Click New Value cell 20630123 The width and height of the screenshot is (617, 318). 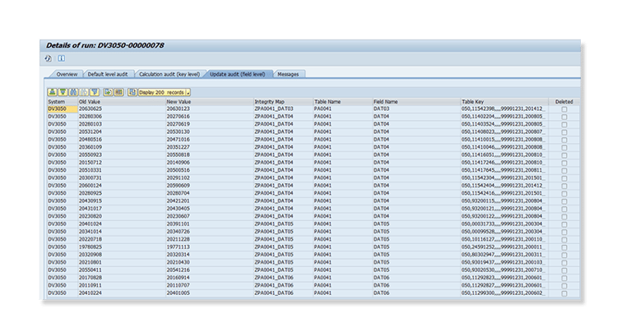pos(209,109)
